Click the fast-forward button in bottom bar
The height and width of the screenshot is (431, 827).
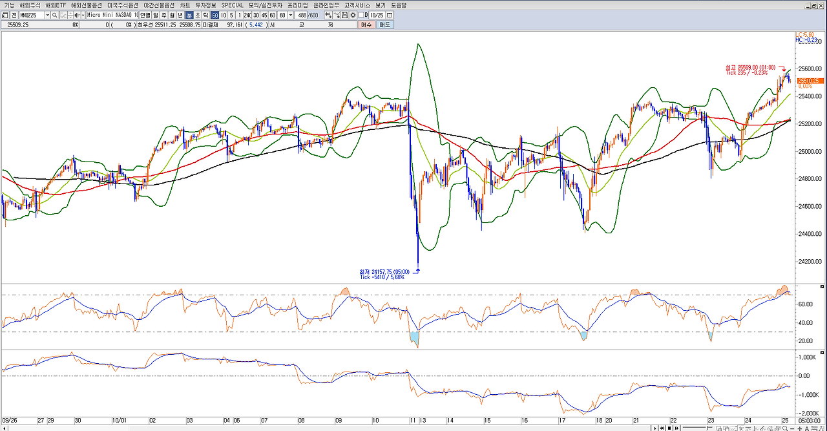pyautogui.click(x=676, y=428)
